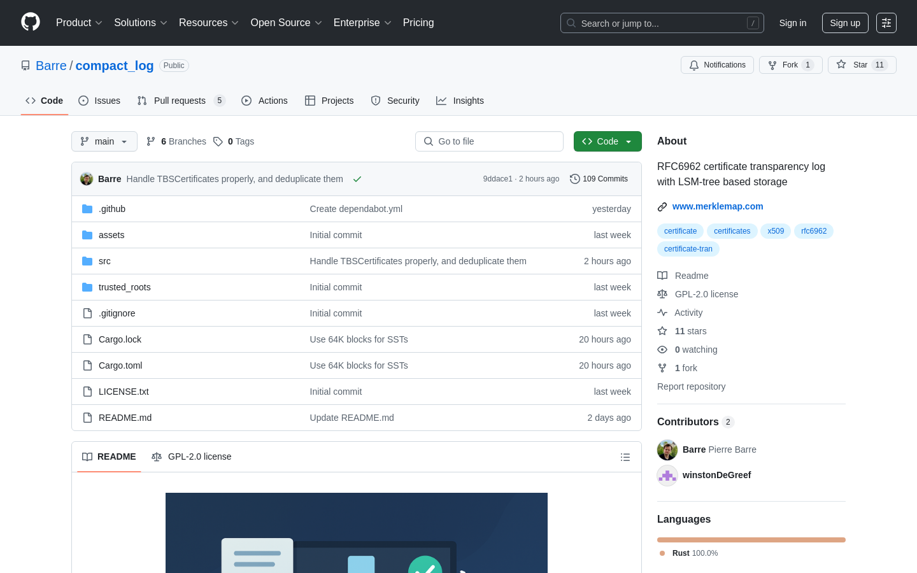Open the www.merklemap.com link
This screenshot has height=573, width=917.
click(x=718, y=206)
